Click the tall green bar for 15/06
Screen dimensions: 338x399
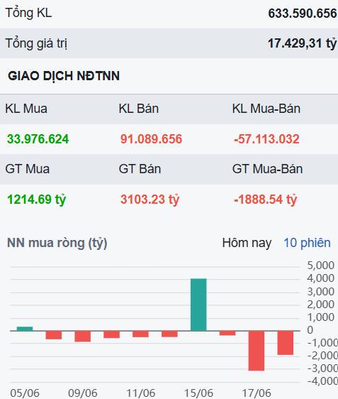pos(198,305)
